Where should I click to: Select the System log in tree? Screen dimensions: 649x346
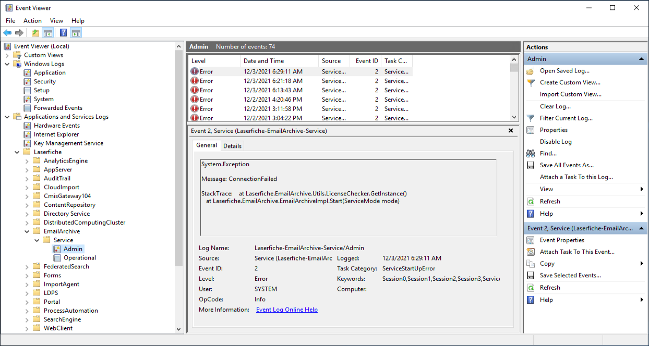coord(44,99)
